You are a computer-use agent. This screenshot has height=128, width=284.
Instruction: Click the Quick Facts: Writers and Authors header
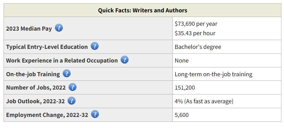coord(142,10)
